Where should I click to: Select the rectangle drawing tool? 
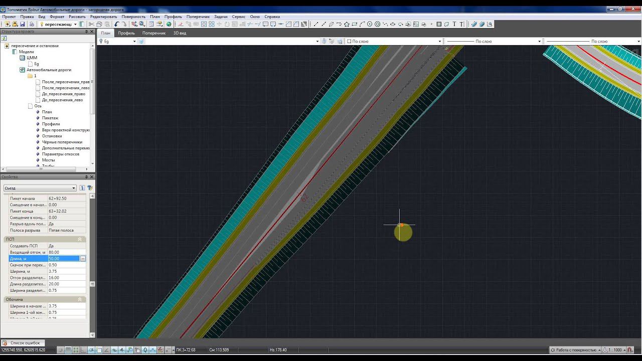[x=354, y=24]
